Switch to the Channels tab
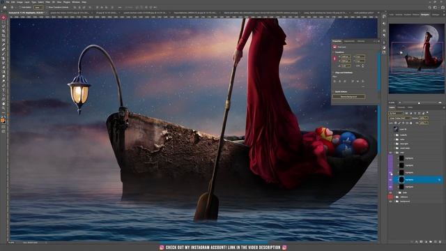 point(401,107)
